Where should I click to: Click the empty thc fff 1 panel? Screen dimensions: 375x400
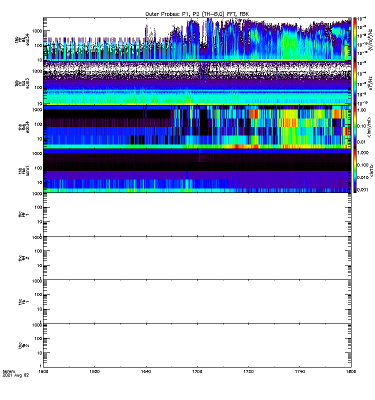pos(197,214)
